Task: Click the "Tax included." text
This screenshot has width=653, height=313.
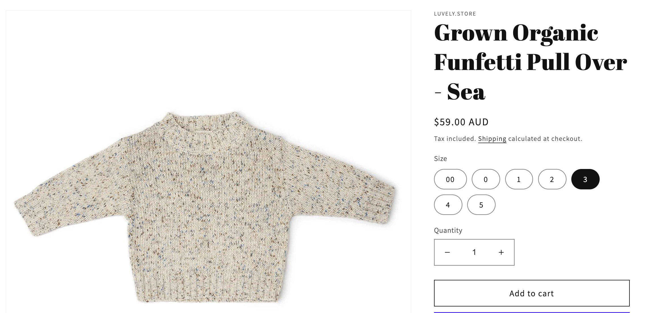Action: (x=455, y=139)
